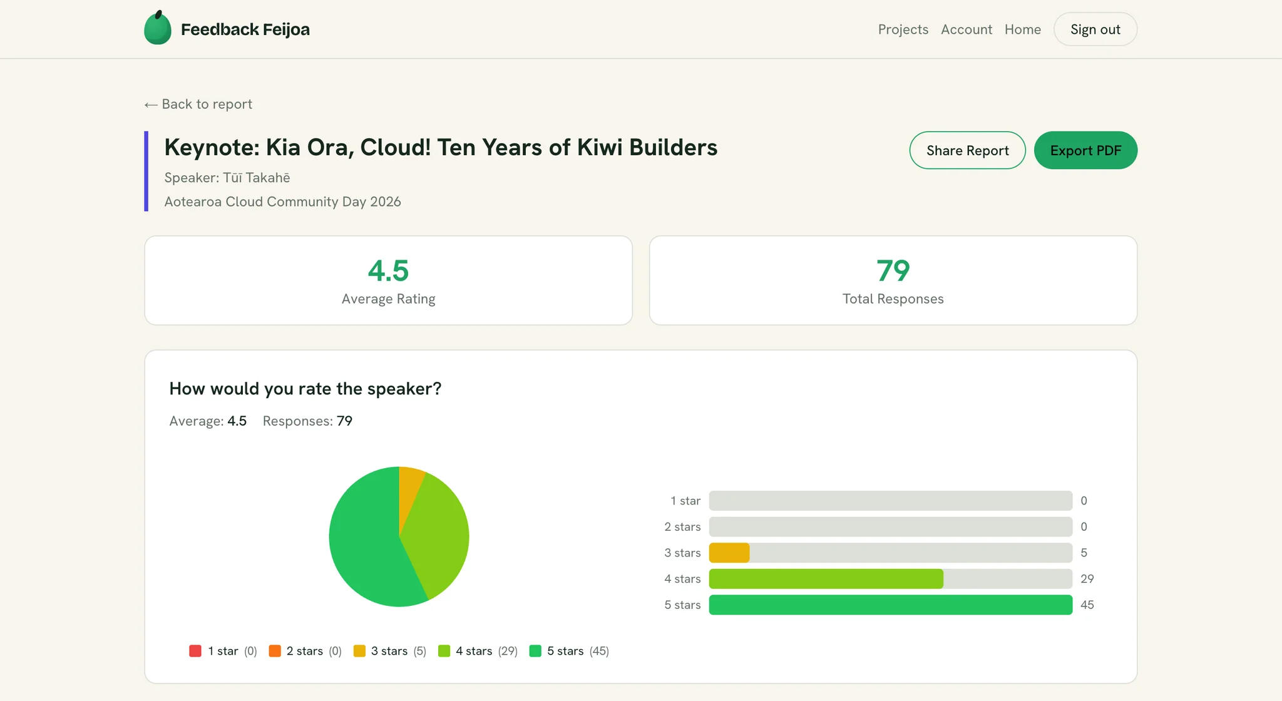Image resolution: width=1282 pixels, height=701 pixels.
Task: Click the empty 2 stars bar
Action: (890, 527)
